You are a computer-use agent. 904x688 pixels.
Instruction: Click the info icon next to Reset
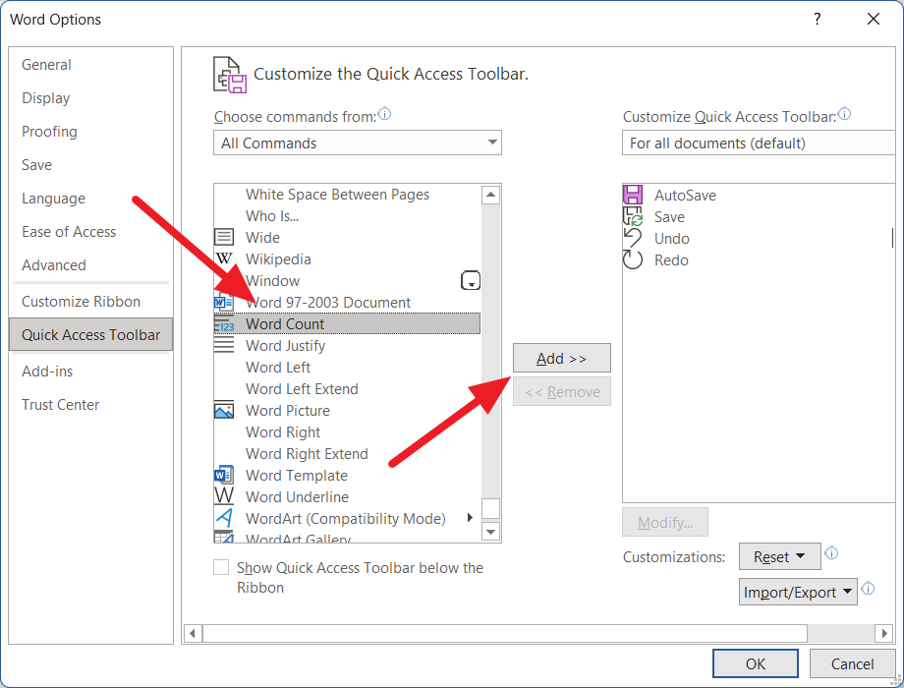pyautogui.click(x=831, y=553)
